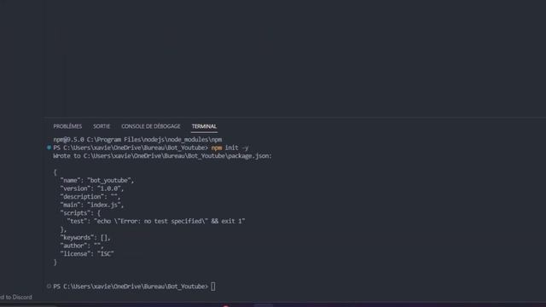
Task: Click the red notification icon in the taskbar
Action: click(x=225, y=305)
